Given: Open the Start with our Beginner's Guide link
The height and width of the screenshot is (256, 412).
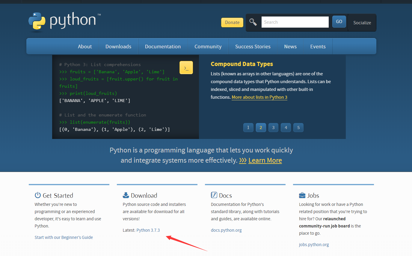Looking at the screenshot, I should pyautogui.click(x=64, y=237).
